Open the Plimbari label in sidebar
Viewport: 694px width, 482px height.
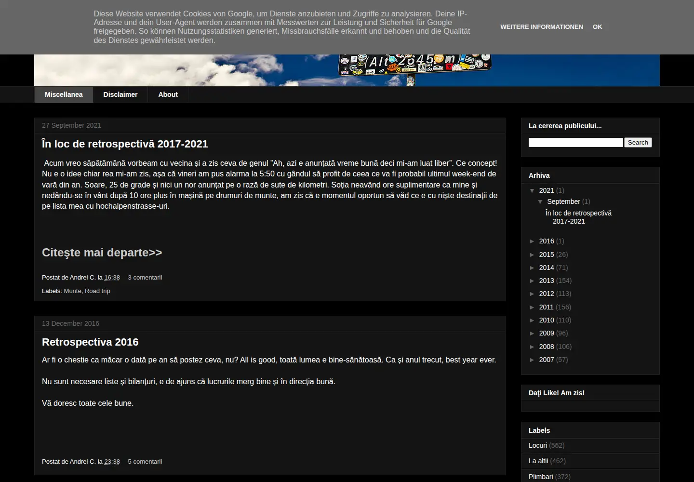(x=541, y=477)
